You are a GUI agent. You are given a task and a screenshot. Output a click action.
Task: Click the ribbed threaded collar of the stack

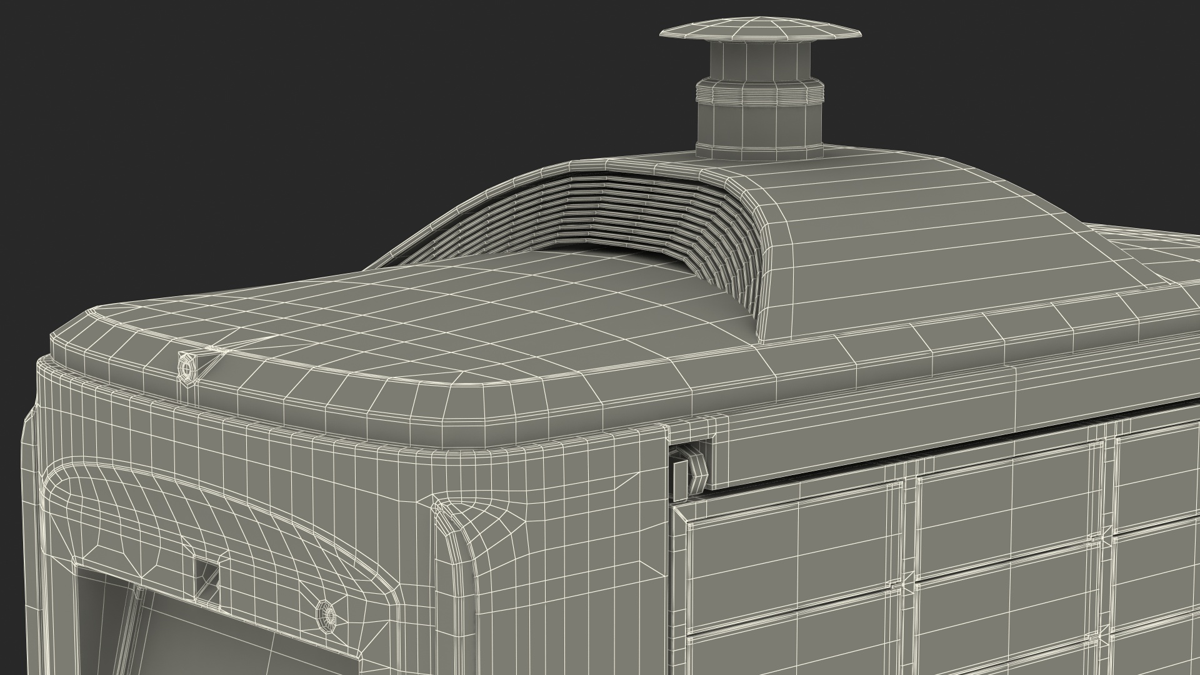click(761, 92)
